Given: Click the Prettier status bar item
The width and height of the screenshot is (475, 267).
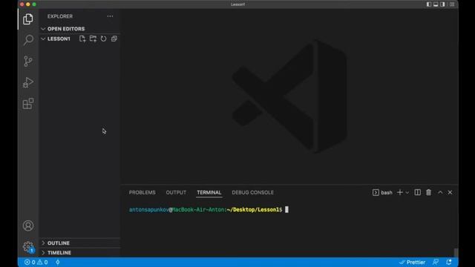Looking at the screenshot, I should [412, 262].
